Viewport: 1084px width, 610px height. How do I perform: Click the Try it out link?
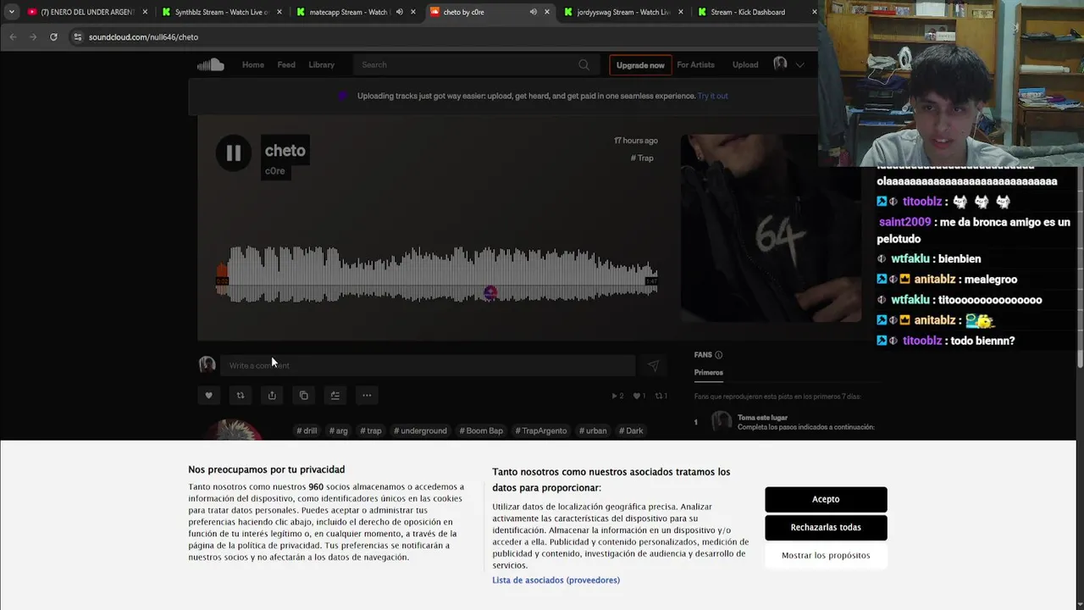tap(712, 96)
